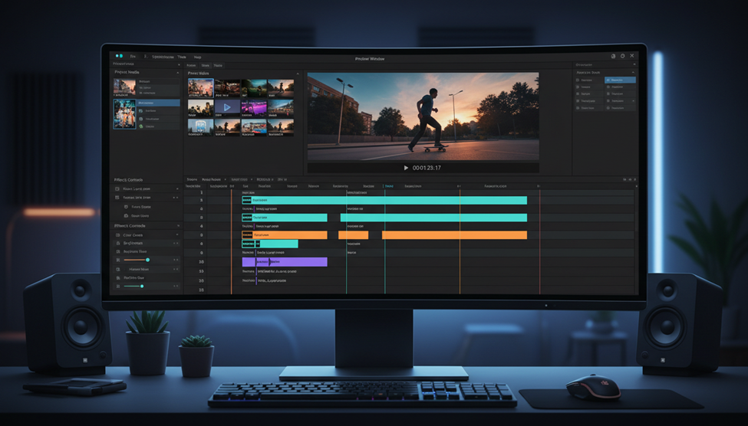The height and width of the screenshot is (426, 748).
Task: Select the large blue-outlined poster in the media list
Action: [124, 114]
